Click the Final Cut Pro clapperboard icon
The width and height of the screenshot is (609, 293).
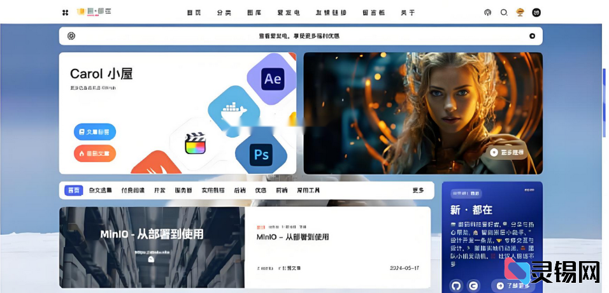[197, 143]
